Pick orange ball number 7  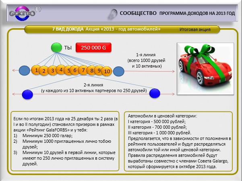(x=83, y=70)
